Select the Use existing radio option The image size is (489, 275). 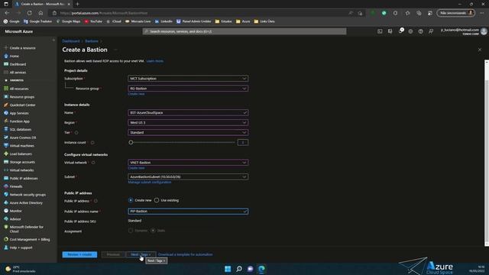pyautogui.click(x=157, y=200)
